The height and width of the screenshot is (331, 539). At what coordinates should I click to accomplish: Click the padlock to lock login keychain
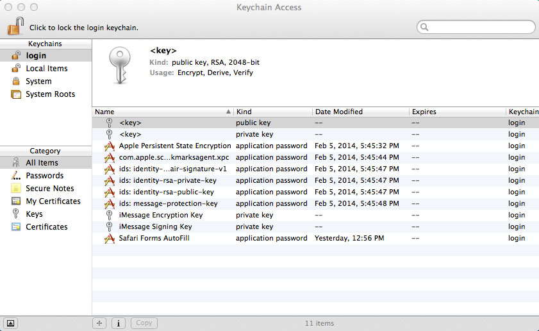coord(15,26)
